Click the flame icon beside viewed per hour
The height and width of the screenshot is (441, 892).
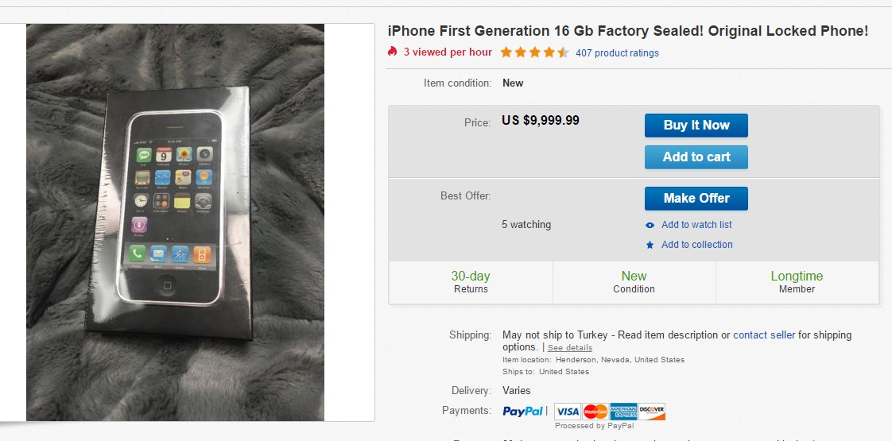click(x=392, y=52)
